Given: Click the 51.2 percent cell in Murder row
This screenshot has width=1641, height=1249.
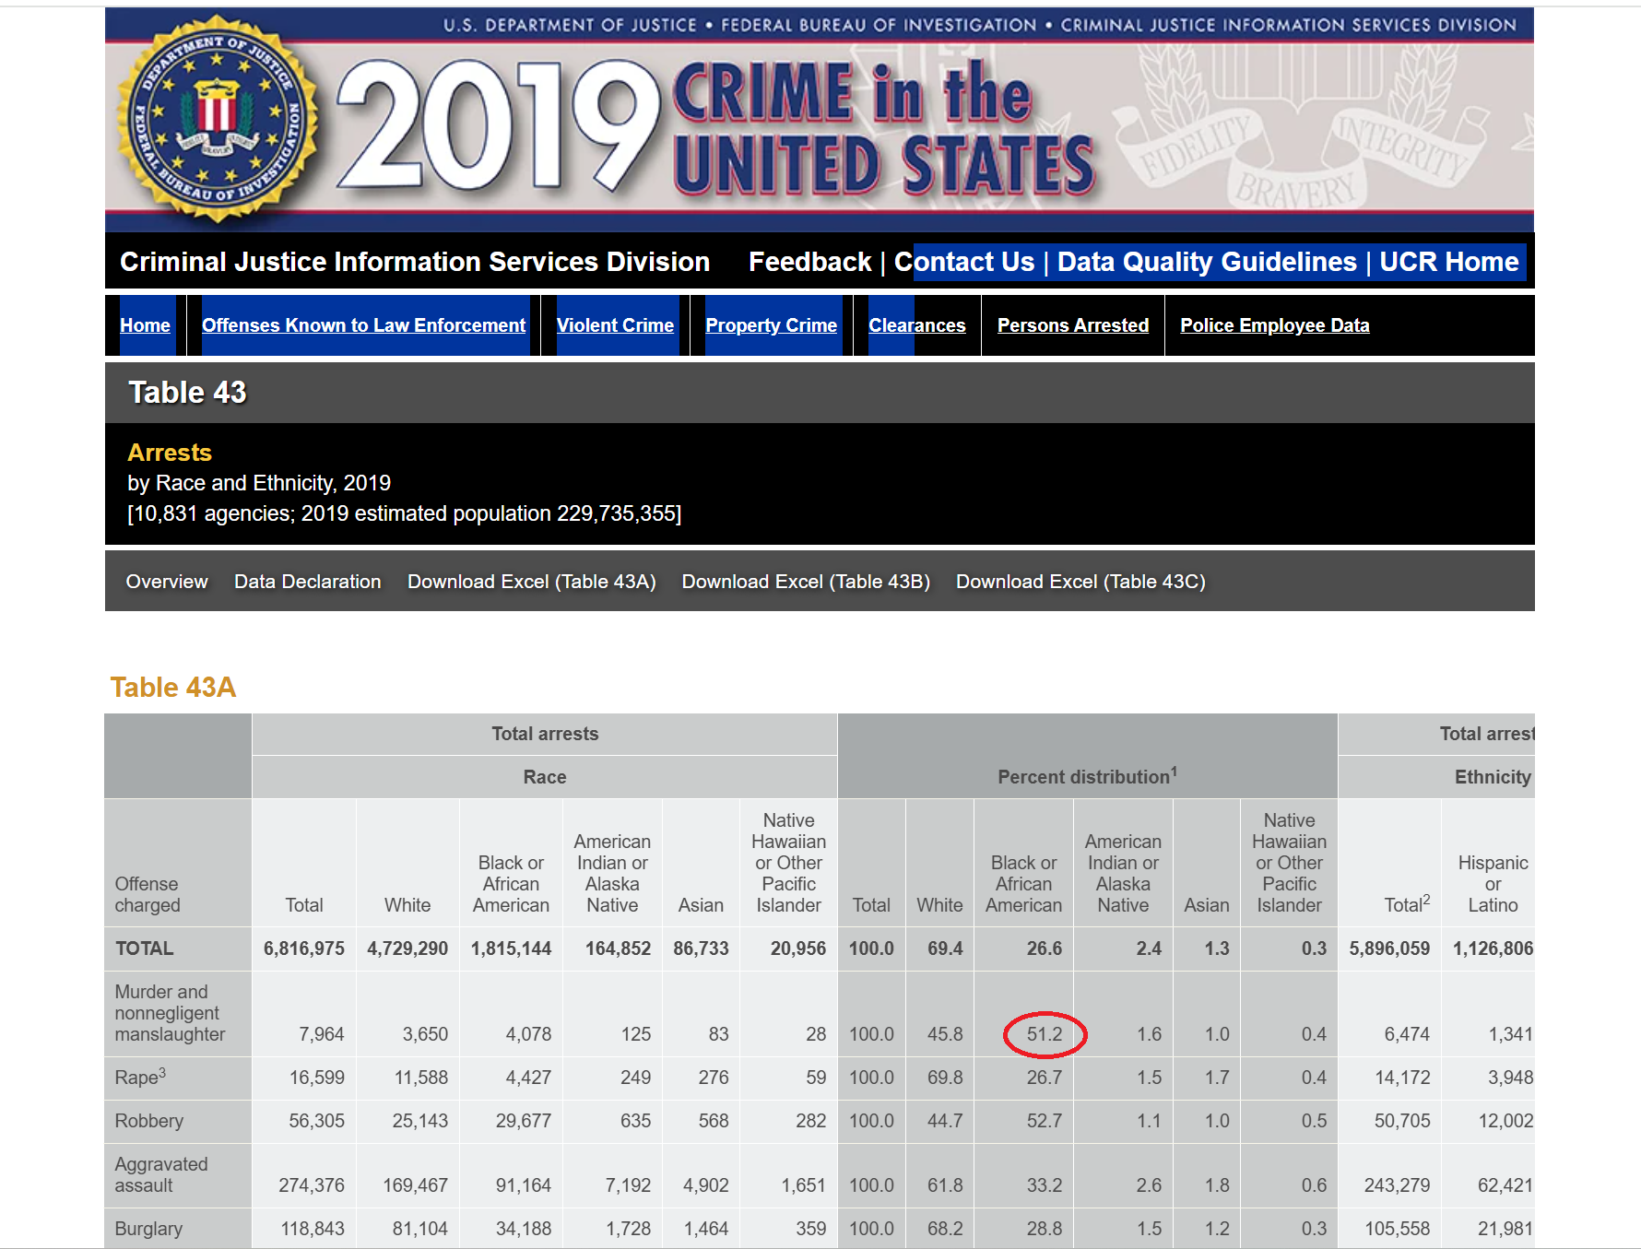Looking at the screenshot, I should point(1045,1034).
